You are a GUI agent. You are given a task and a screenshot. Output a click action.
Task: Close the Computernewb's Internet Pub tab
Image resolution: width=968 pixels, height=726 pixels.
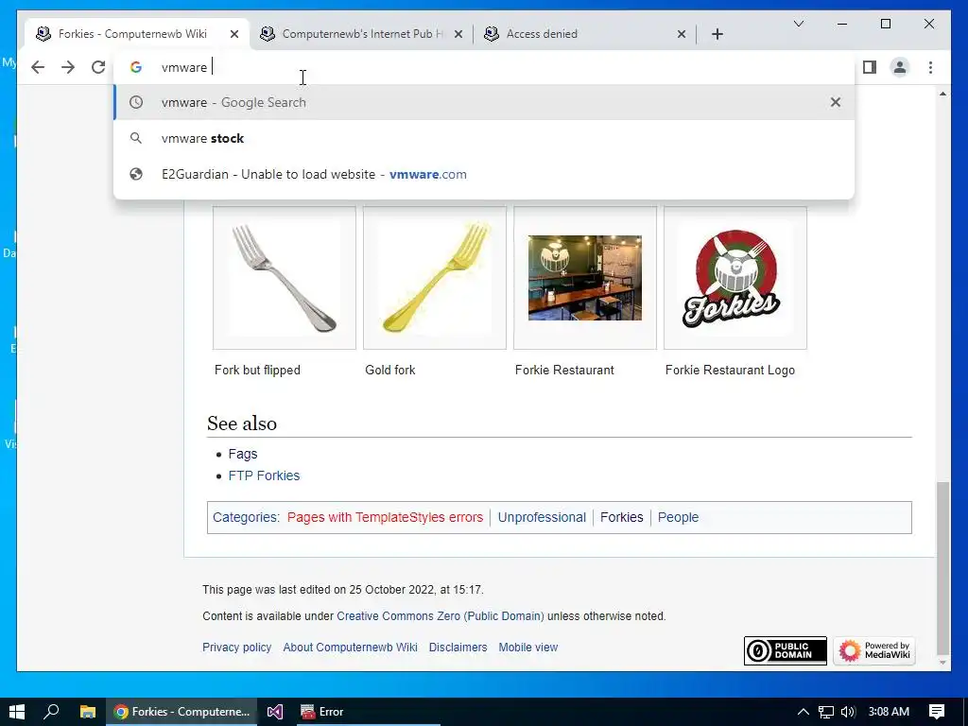[x=458, y=34]
